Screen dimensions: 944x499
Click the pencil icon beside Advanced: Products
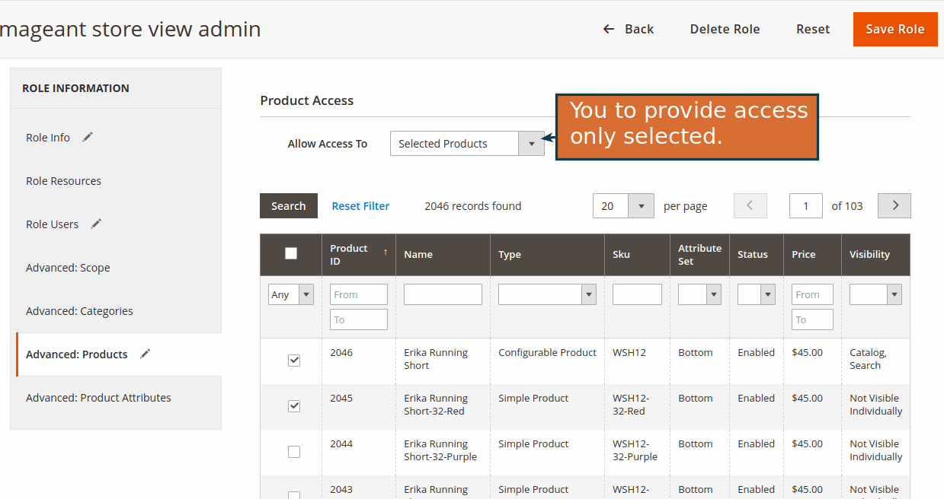point(144,353)
